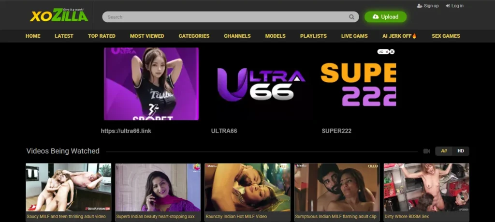
Task: Click the video camera icon beside All
Action: pos(426,151)
